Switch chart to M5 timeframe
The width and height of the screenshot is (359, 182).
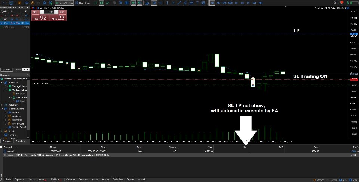pos(218,3)
